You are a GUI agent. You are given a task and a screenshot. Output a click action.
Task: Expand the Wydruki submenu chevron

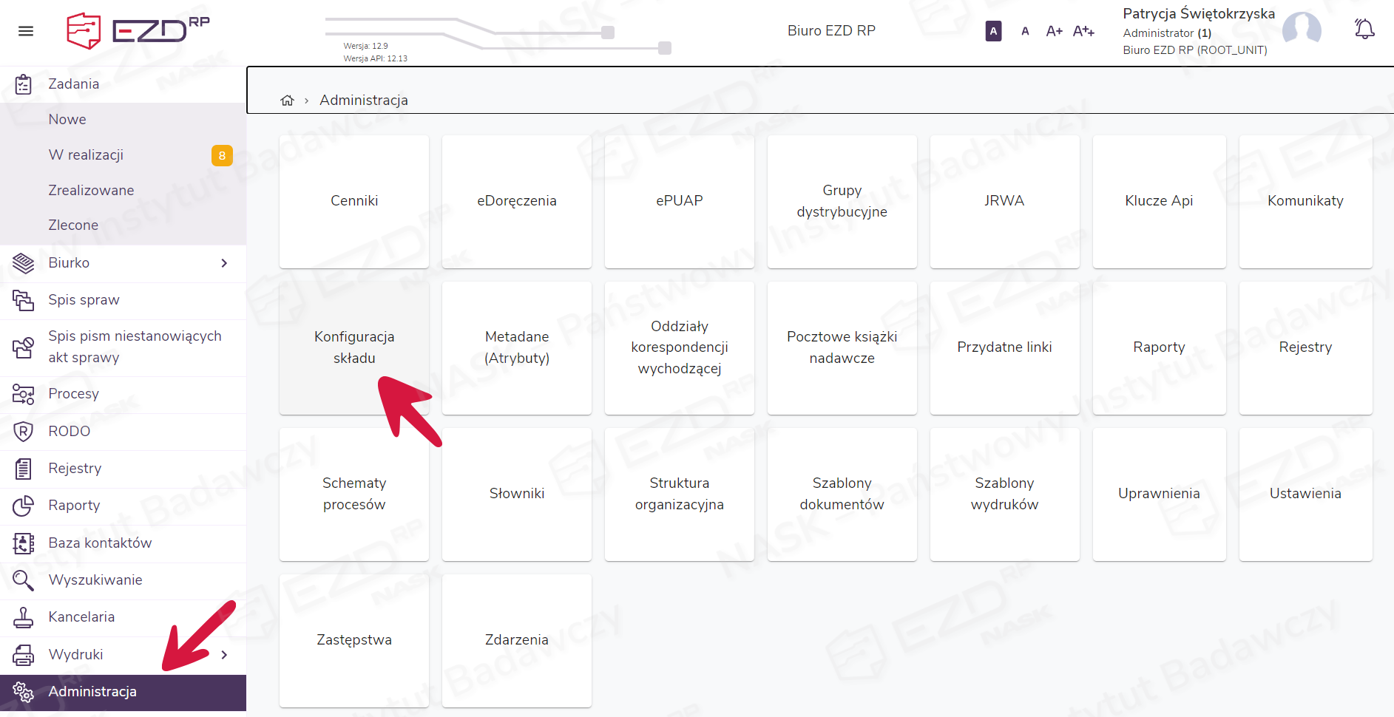224,655
